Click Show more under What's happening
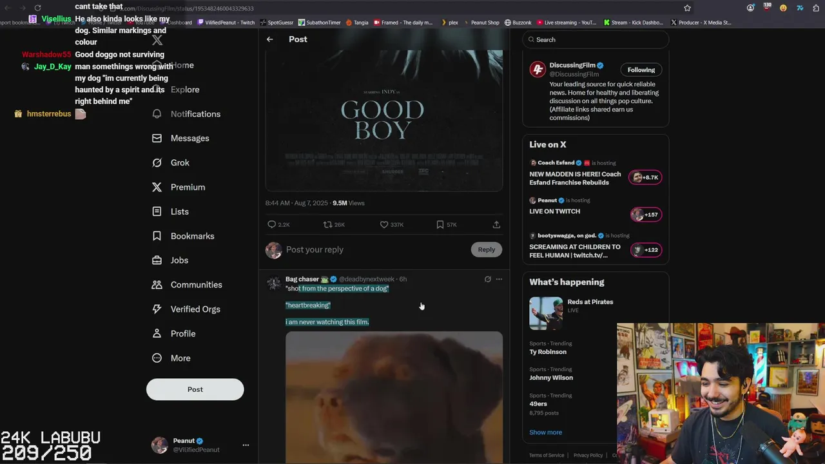The height and width of the screenshot is (464, 825). pos(545,432)
